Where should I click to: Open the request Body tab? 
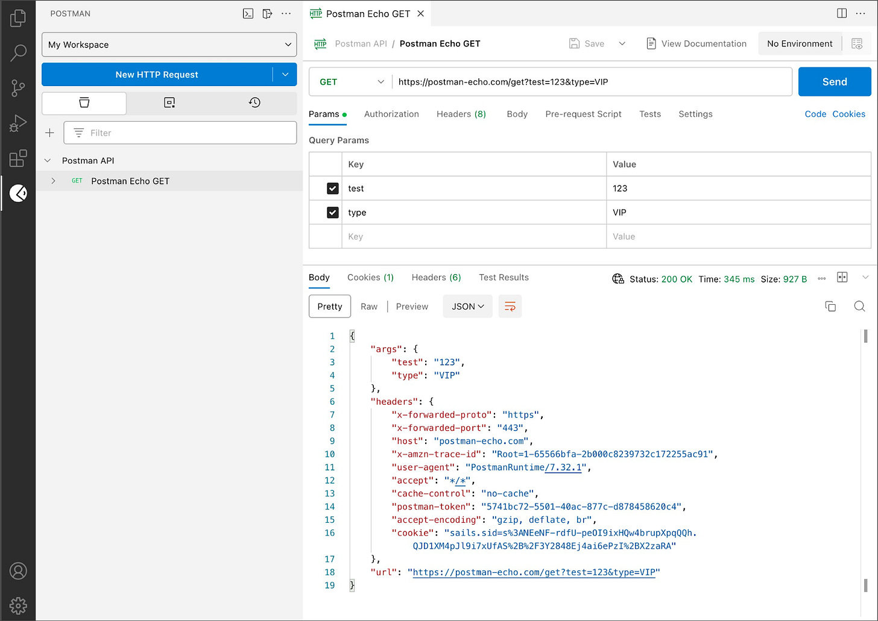(x=517, y=114)
